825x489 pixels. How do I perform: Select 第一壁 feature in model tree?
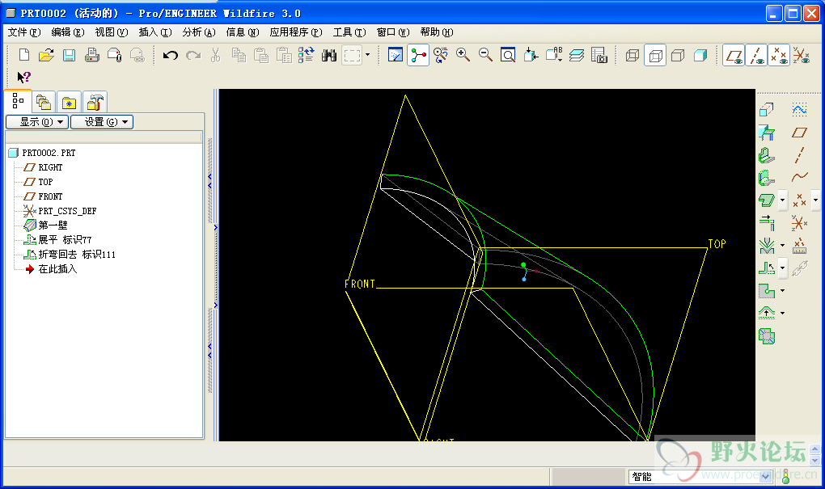(x=53, y=226)
